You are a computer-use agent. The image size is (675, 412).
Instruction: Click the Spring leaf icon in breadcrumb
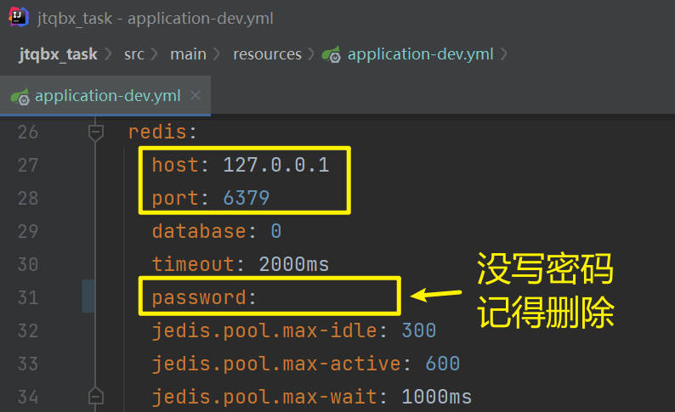(x=332, y=54)
